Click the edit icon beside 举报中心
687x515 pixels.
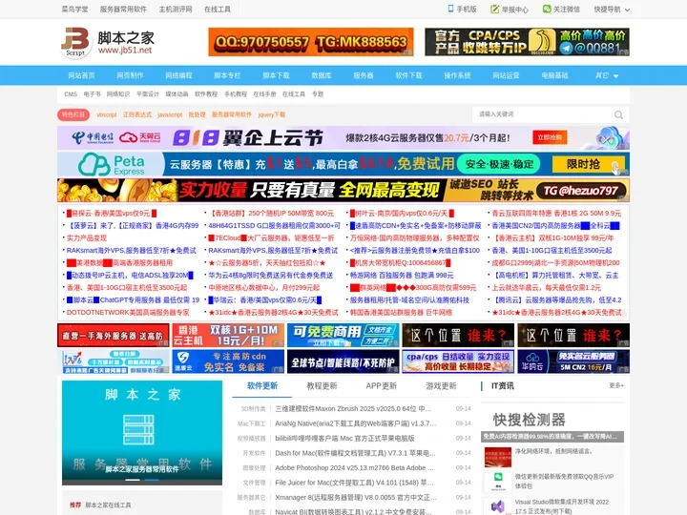click(x=494, y=10)
